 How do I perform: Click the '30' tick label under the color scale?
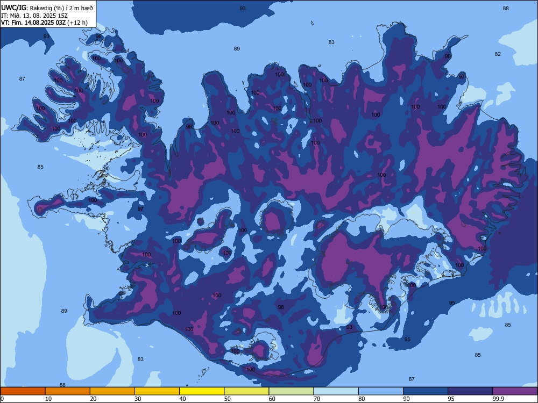138,399
